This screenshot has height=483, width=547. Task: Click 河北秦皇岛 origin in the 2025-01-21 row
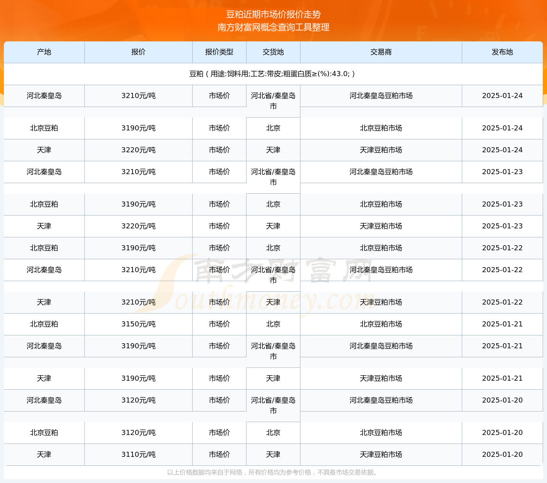pyautogui.click(x=44, y=346)
